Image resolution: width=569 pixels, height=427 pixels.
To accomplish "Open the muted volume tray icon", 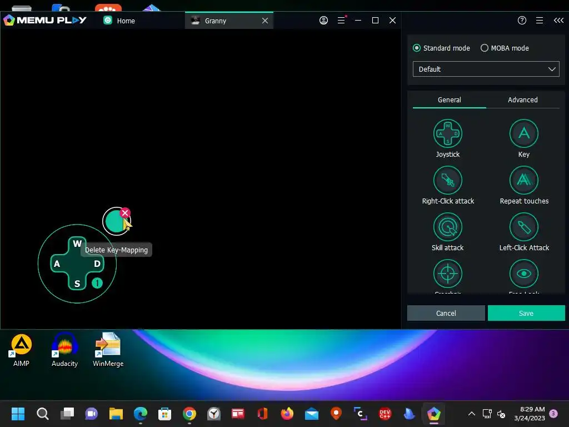I will [x=501, y=414].
